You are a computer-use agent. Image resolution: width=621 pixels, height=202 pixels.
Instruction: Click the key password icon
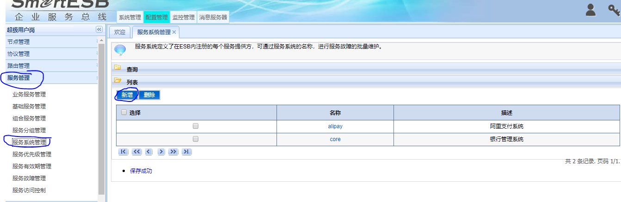coord(614,10)
